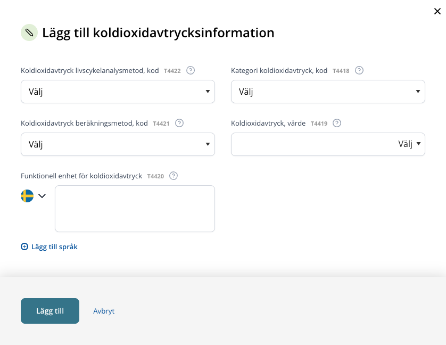This screenshot has width=446, height=345.
Task: Expand Kategori koldioxidavtryck, kod dropdown
Action: coord(328,92)
